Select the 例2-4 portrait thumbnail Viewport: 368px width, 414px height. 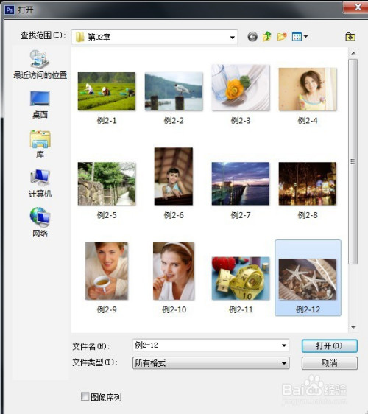308,89
